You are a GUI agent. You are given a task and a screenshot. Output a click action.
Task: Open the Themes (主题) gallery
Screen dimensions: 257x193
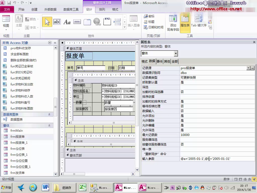click(x=19, y=22)
